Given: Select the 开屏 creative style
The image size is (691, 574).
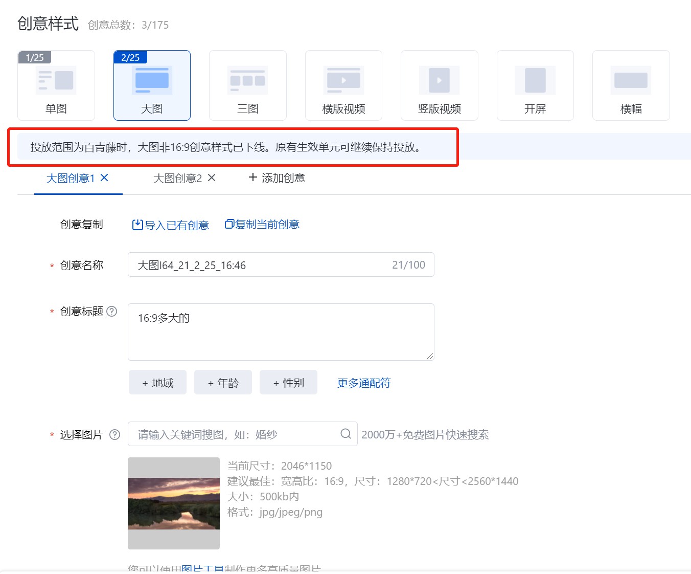Looking at the screenshot, I should 535,85.
